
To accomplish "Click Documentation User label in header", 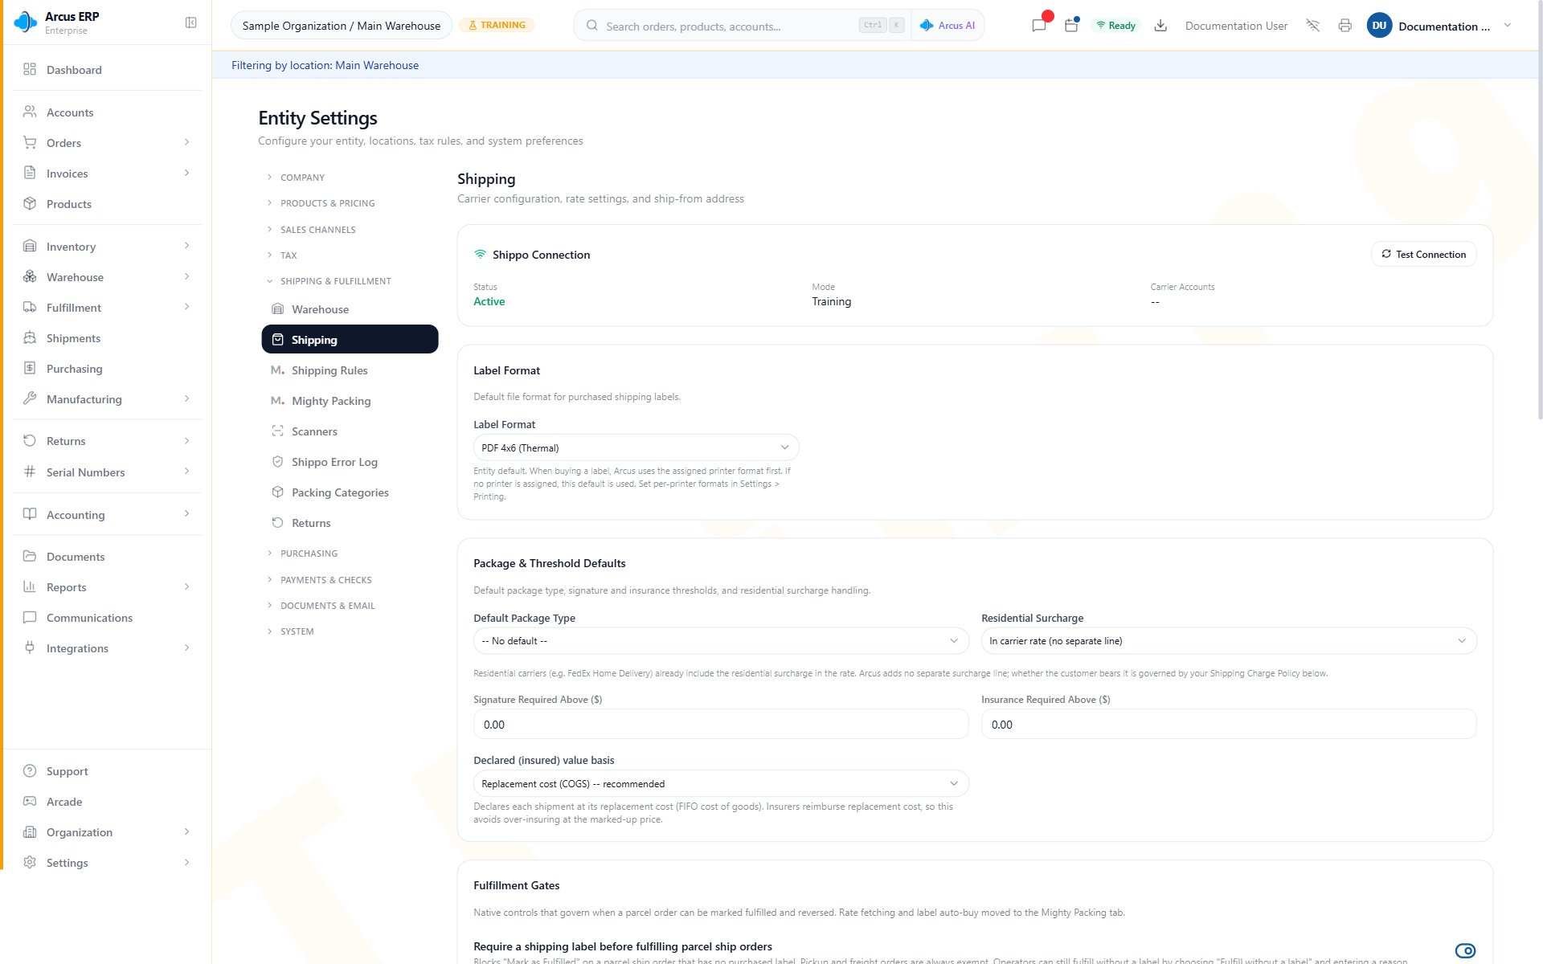I will pyautogui.click(x=1236, y=26).
